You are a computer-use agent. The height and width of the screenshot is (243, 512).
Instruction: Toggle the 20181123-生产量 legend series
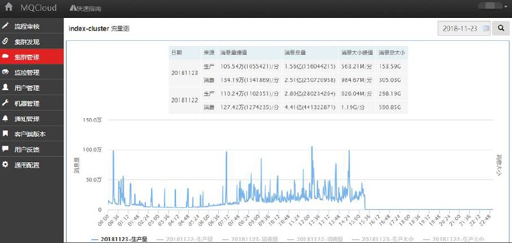click(x=119, y=239)
